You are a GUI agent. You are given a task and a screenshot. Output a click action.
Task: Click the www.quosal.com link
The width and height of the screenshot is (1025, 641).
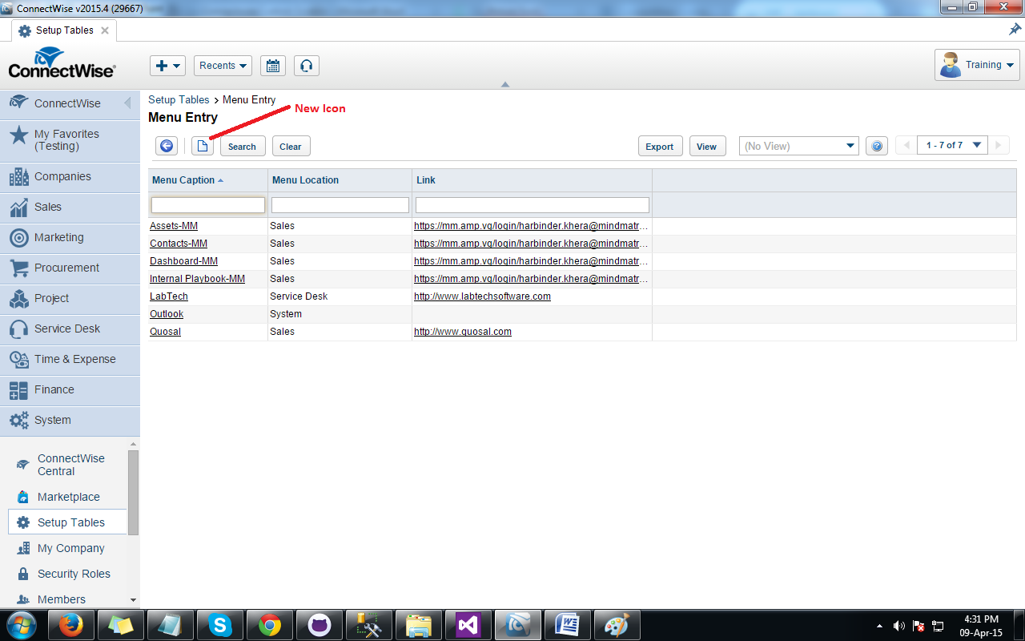coord(463,332)
